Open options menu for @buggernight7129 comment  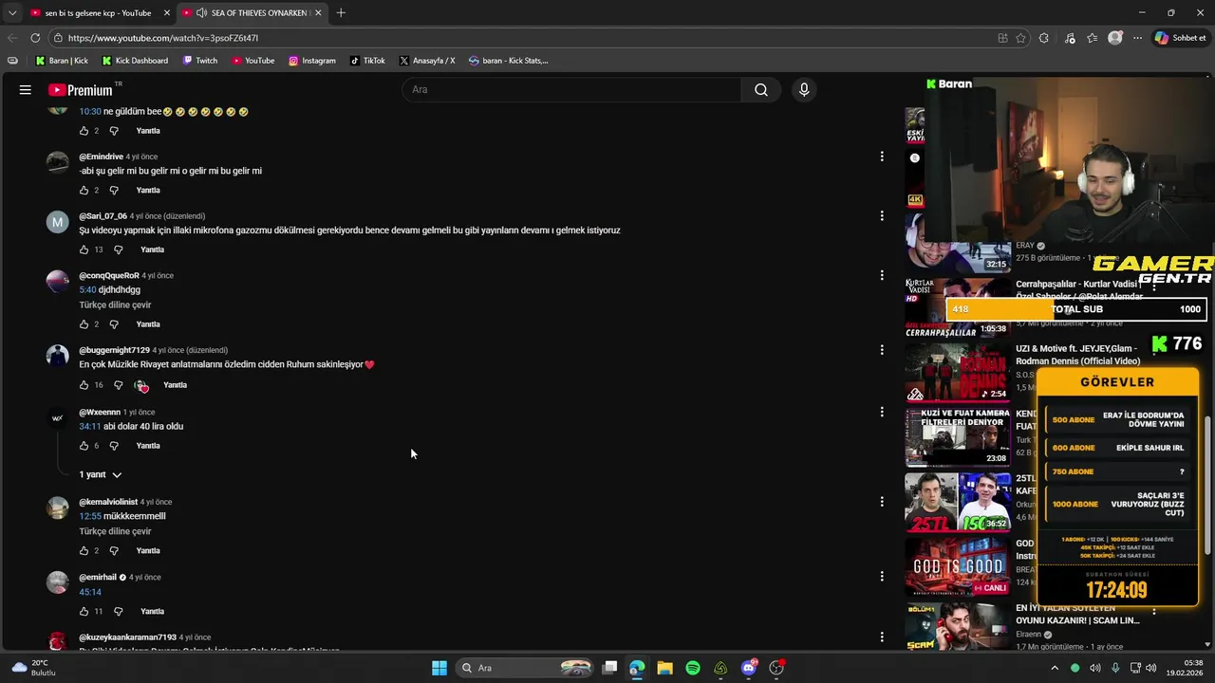[882, 350]
